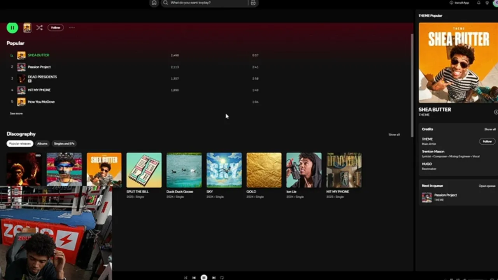Open the three-dot more options menu
498x280 pixels.
72,28
